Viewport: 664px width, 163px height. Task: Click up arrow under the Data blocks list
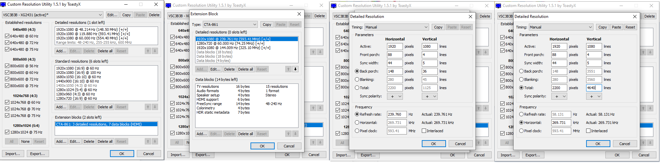(x=289, y=134)
